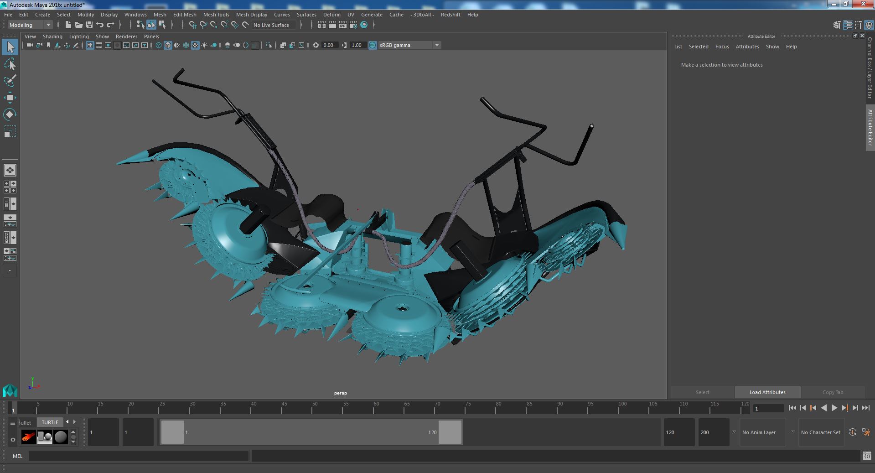875x473 pixels.
Task: Click the Snap to grids magnet icon
Action: [192, 25]
